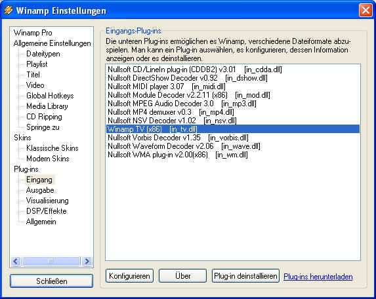Screen dimensions: 376x299
Task: Select Nullsoft MPEG Audio Decoder 3.0 plug-in
Action: (x=182, y=104)
